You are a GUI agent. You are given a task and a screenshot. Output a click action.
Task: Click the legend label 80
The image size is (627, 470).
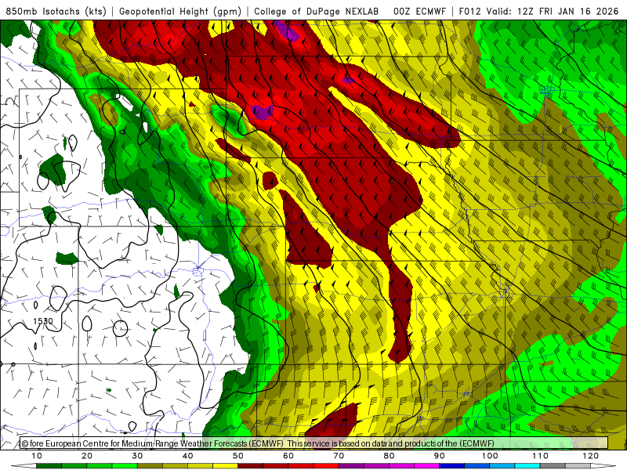[389, 456]
